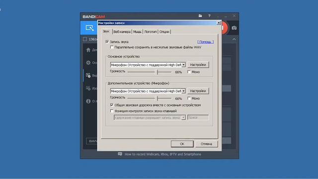
Task: Open the Home house icon in Bandicam sidebar
Action: (88, 50)
